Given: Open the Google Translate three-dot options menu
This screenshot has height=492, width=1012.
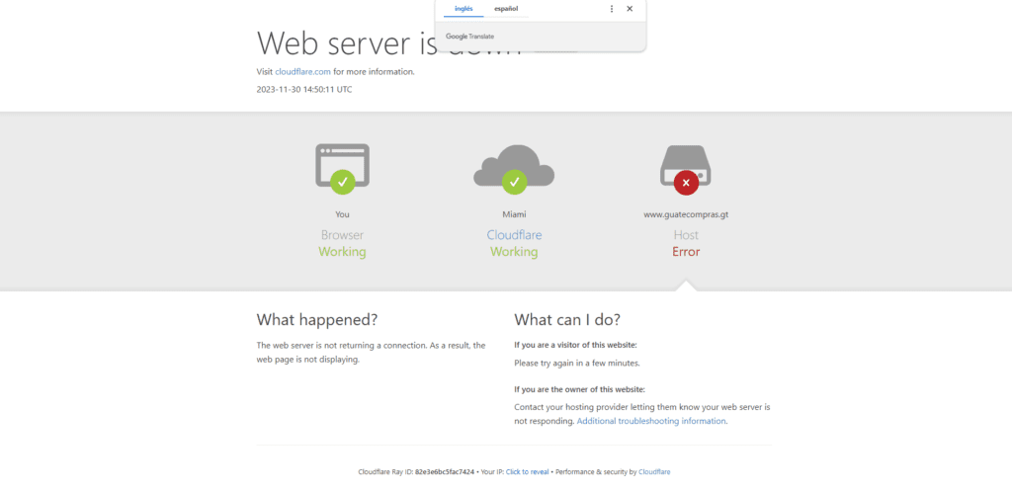Looking at the screenshot, I should pos(611,9).
